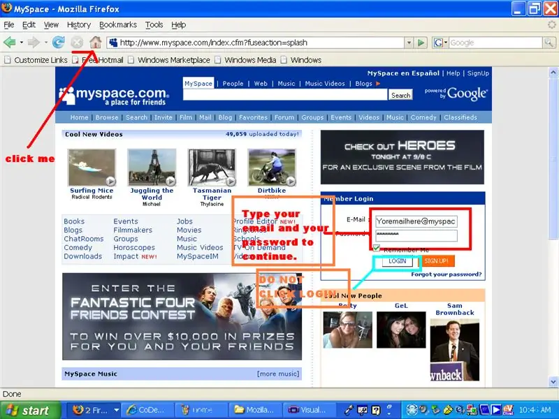The width and height of the screenshot is (559, 419).
Task: Click the search magnifier in Google box
Action: [549, 43]
